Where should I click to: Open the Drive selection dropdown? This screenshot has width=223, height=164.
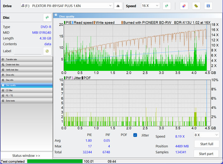tap(67, 6)
